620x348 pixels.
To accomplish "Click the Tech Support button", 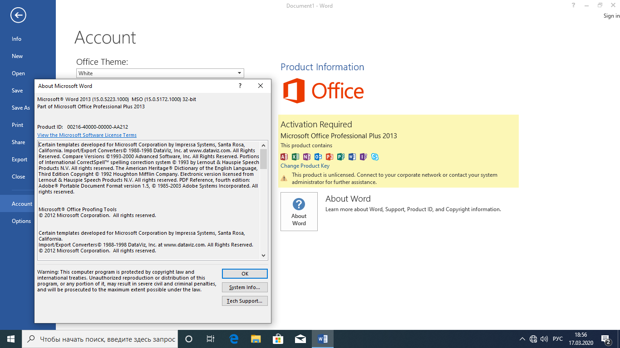I will coord(245,301).
